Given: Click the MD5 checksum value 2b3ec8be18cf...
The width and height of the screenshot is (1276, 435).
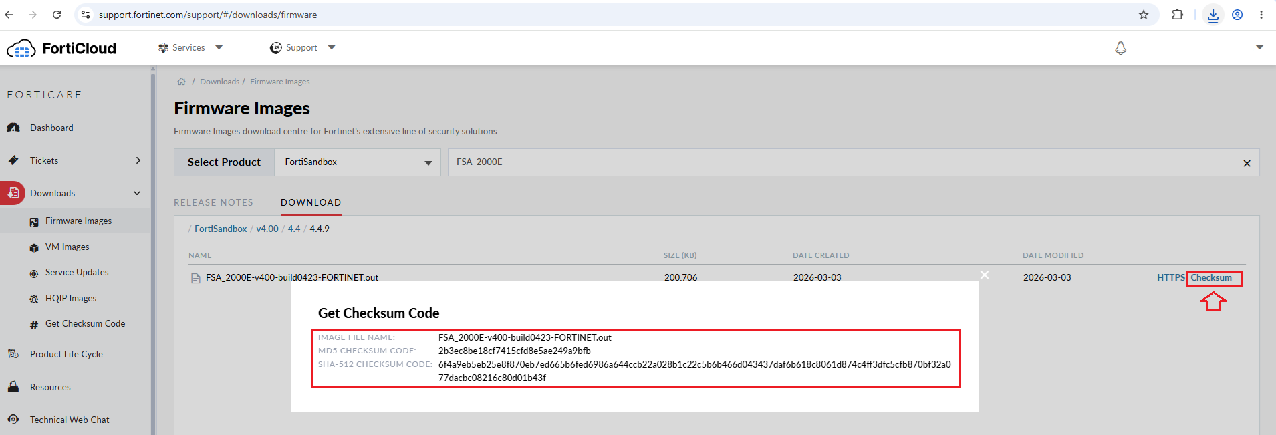Looking at the screenshot, I should (515, 351).
